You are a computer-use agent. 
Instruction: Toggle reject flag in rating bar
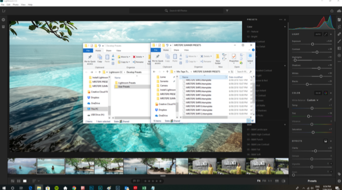[x=138, y=181]
